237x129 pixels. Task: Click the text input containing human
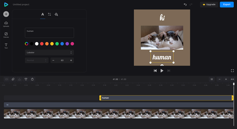point(49,33)
